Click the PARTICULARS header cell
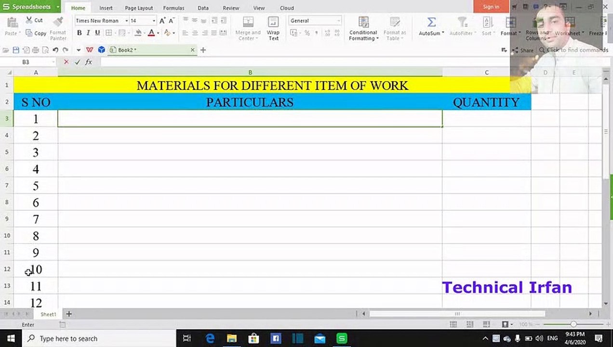This screenshot has height=347, width=613. tap(250, 102)
